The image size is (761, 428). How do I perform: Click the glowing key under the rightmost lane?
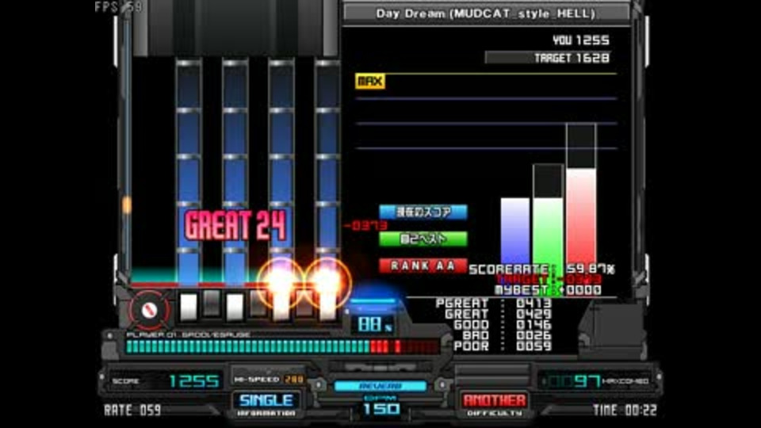tap(327, 306)
